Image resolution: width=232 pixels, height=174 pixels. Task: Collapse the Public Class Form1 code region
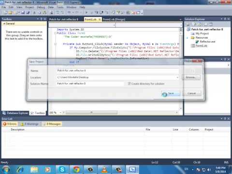click(x=55, y=33)
